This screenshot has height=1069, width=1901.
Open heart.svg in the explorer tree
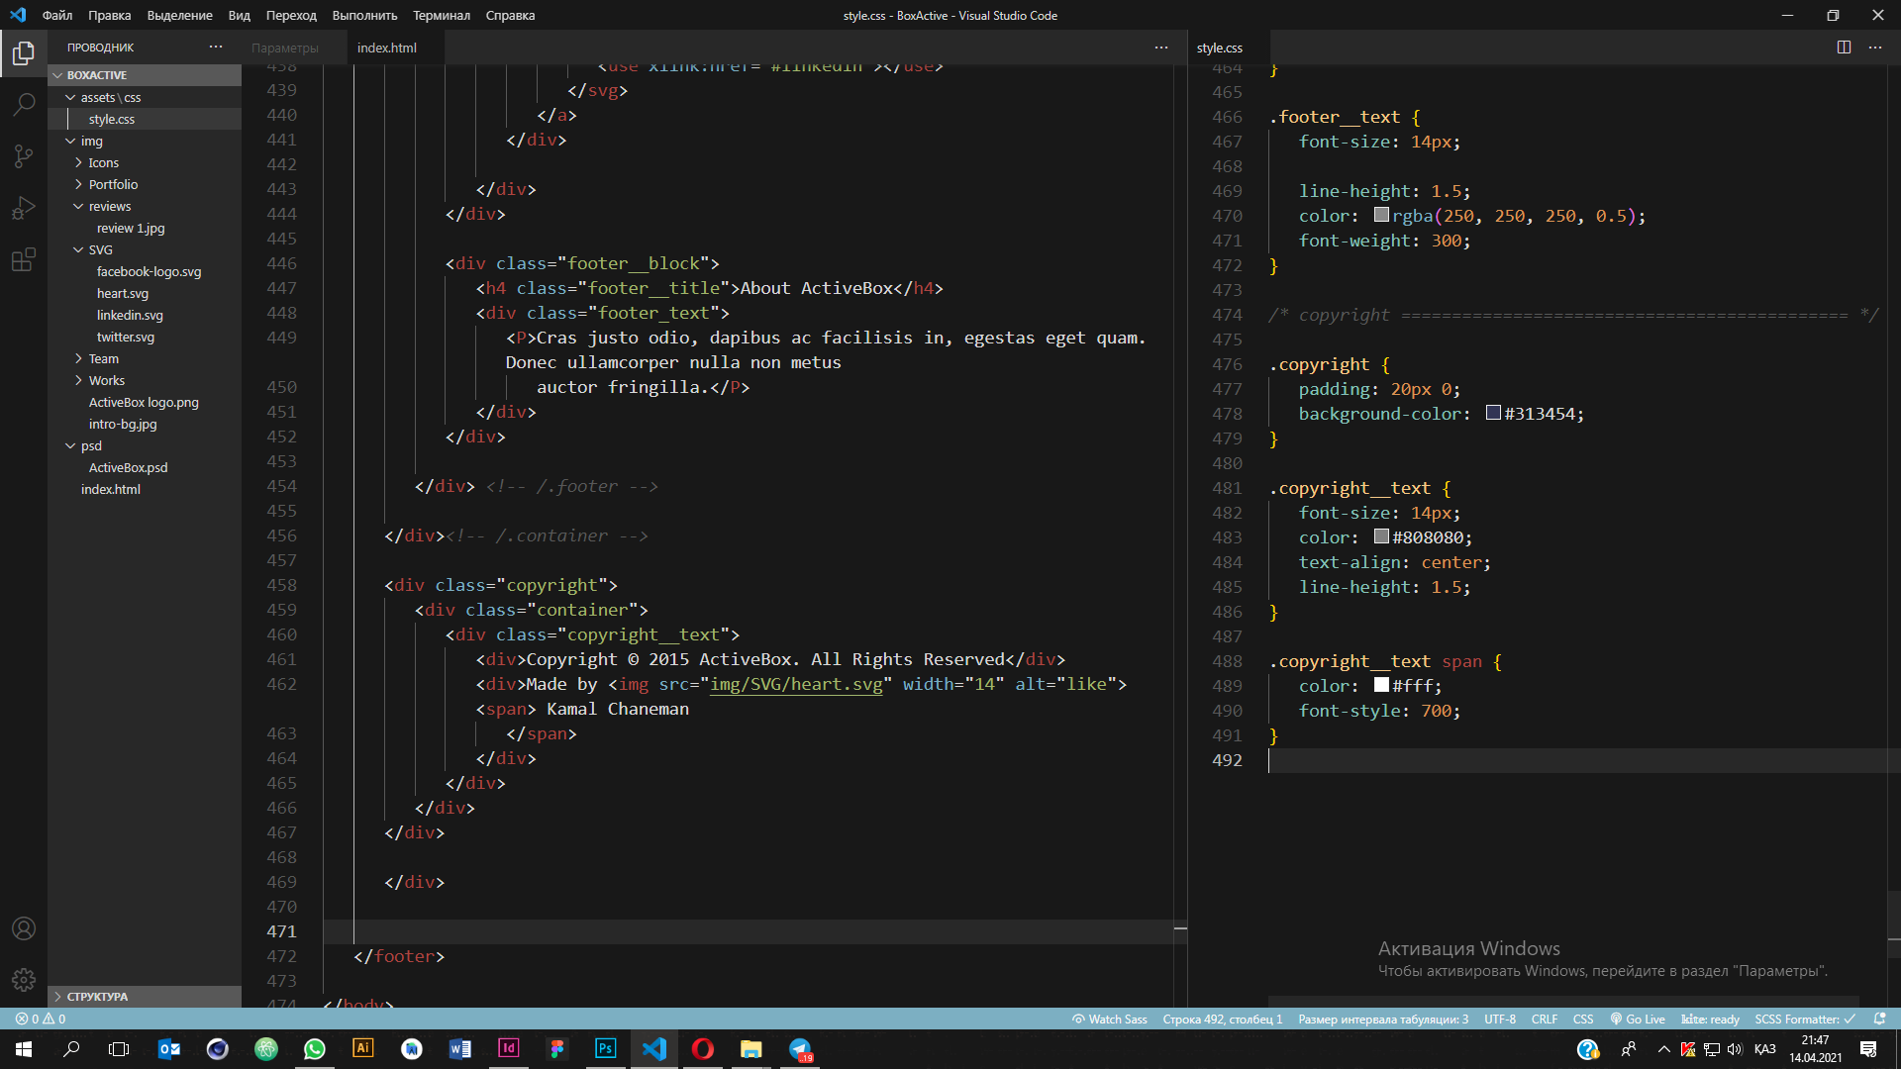[123, 293]
